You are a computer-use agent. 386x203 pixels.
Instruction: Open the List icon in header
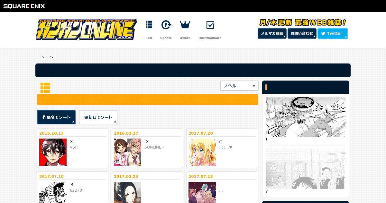(x=149, y=25)
